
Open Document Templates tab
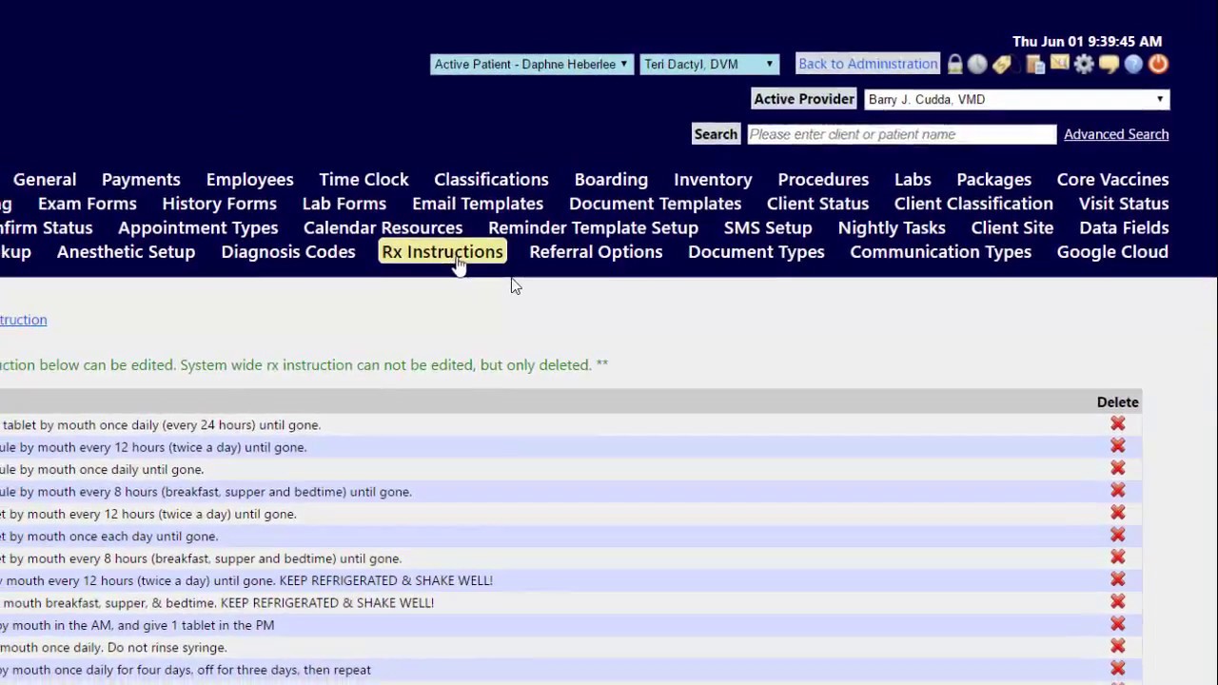655,204
